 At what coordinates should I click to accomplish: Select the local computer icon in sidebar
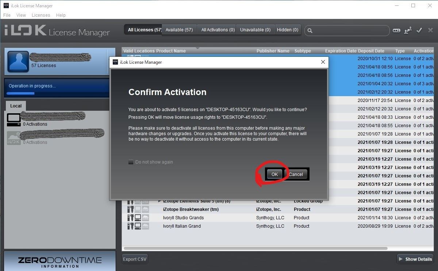(x=14, y=120)
